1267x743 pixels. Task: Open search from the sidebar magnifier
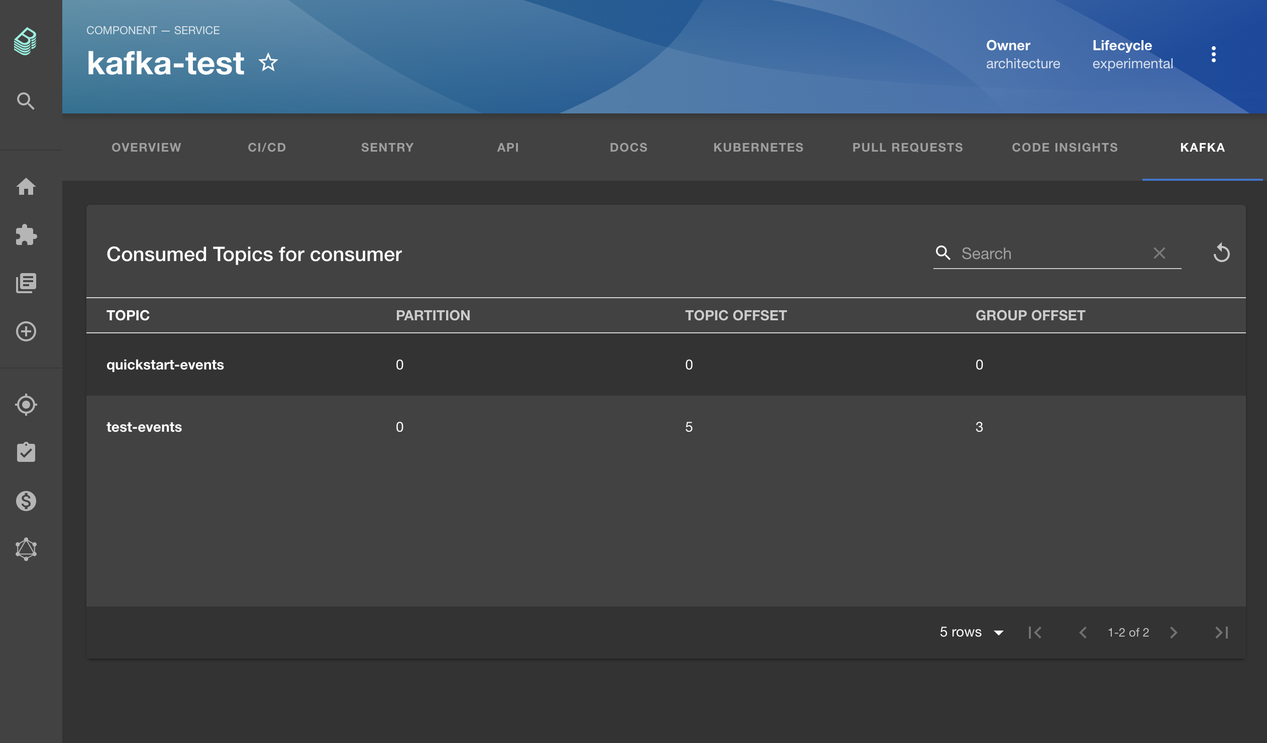25,101
